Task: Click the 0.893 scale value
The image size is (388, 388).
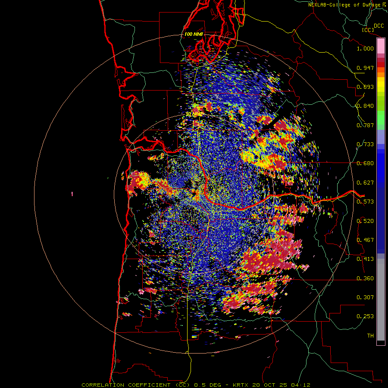Action: 365,87
